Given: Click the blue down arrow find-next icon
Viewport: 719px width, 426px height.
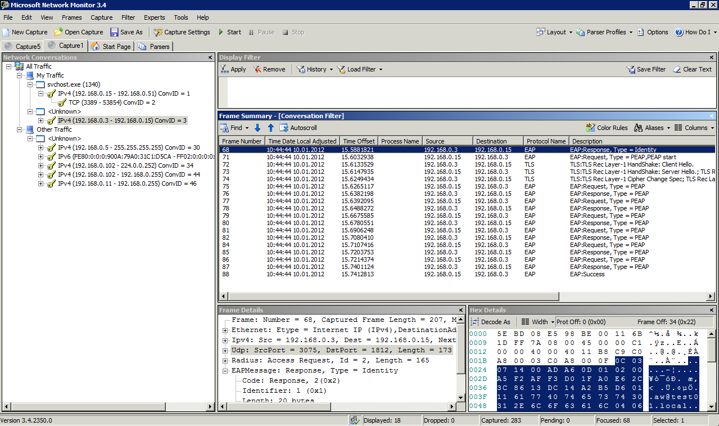Looking at the screenshot, I should pos(257,128).
